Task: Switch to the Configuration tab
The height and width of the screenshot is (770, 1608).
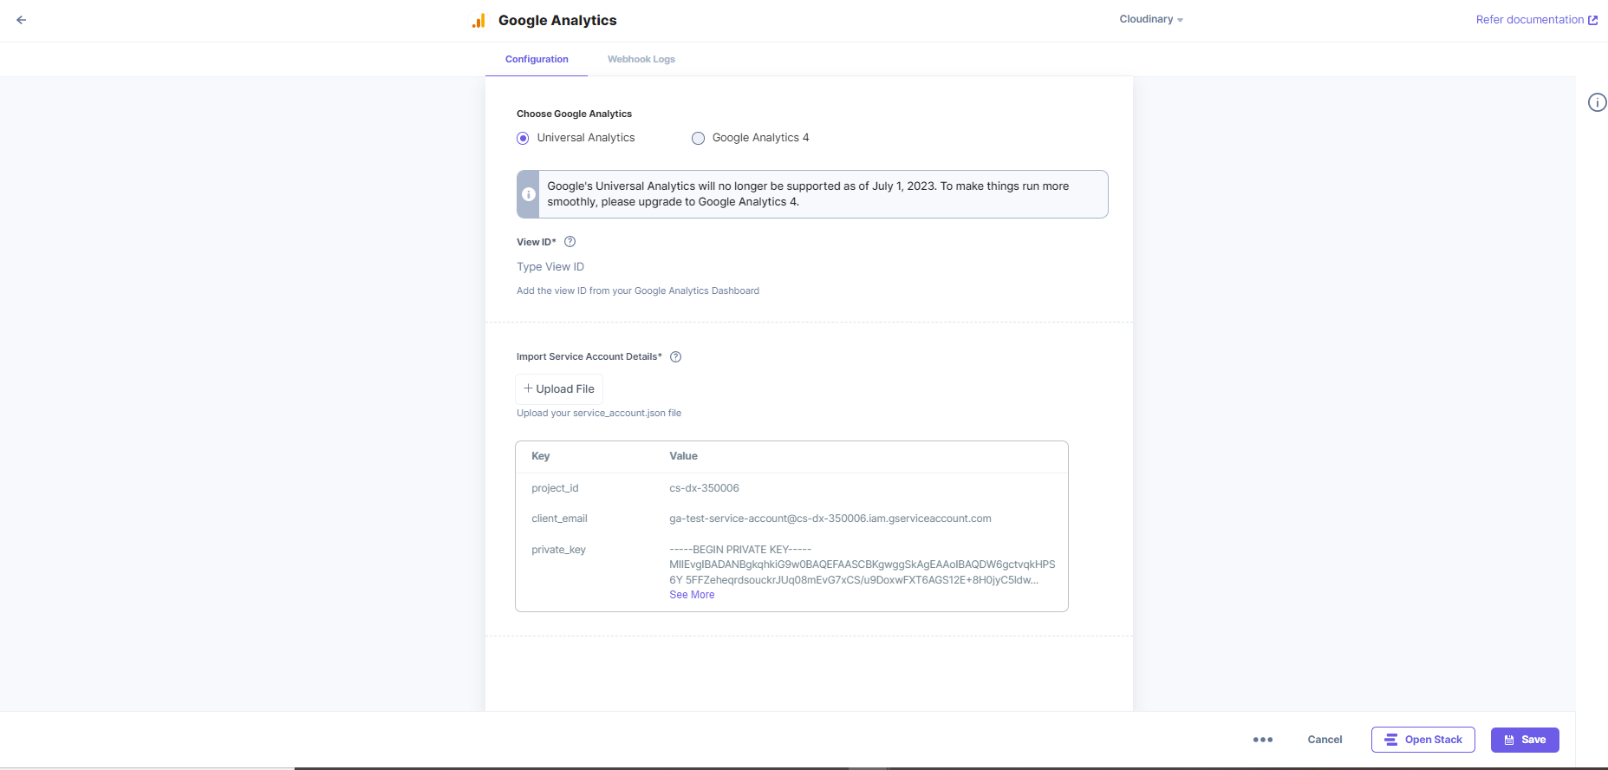Action: pyautogui.click(x=537, y=59)
